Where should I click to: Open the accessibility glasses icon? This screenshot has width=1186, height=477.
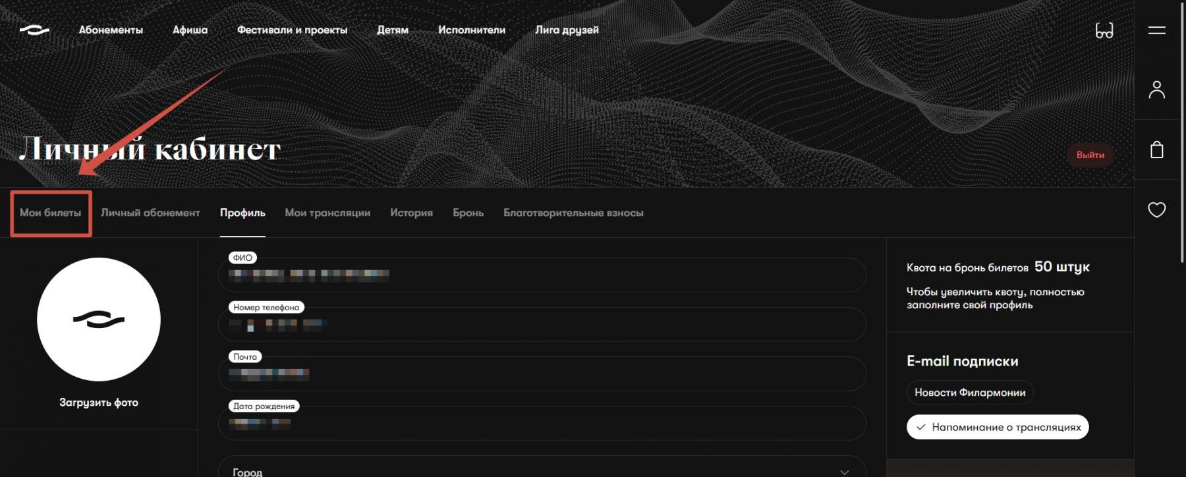pyautogui.click(x=1104, y=31)
